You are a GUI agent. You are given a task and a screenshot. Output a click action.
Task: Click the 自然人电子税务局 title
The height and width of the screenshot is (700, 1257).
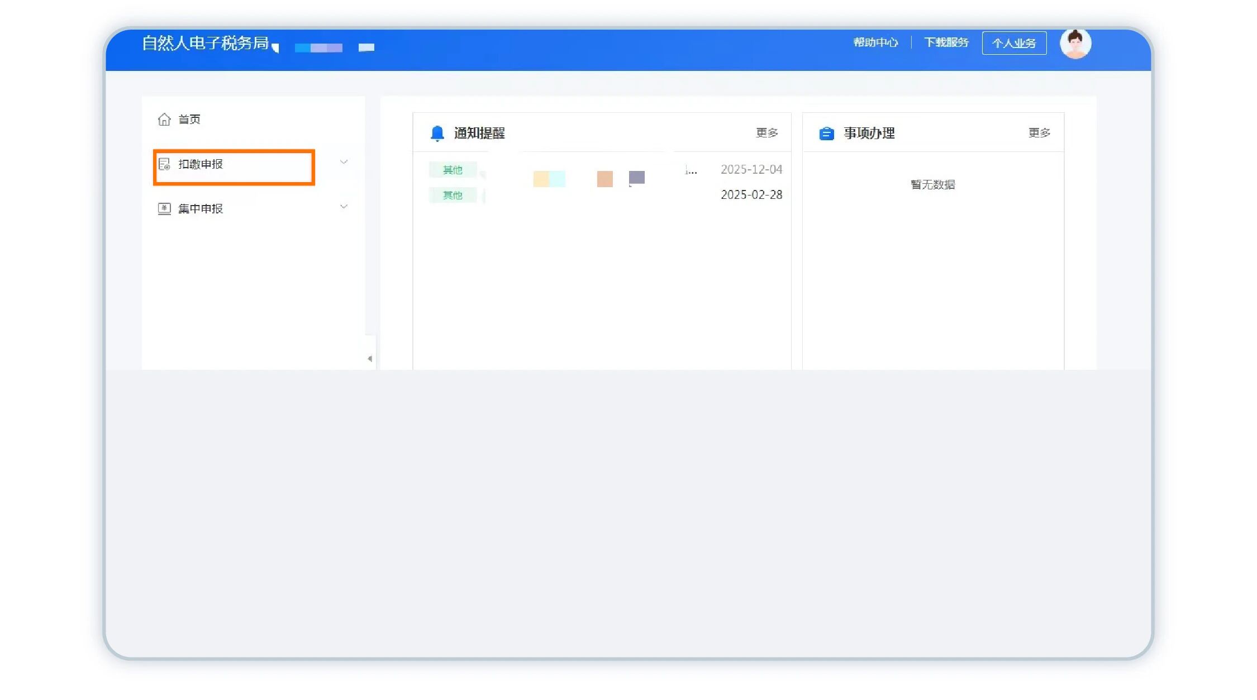click(x=205, y=43)
